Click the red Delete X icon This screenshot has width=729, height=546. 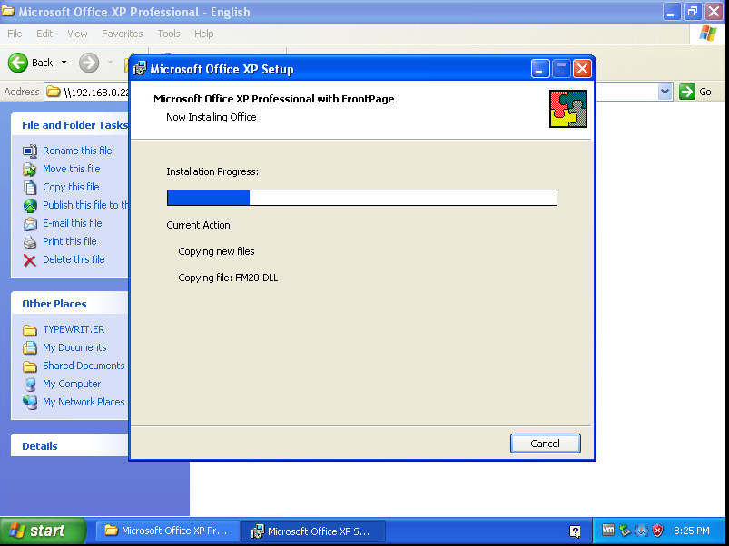point(30,260)
